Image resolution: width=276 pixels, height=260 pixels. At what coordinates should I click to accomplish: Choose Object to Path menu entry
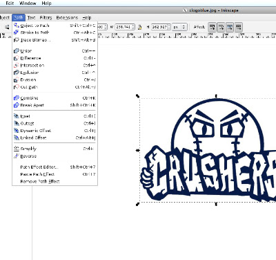pyautogui.click(x=55, y=26)
